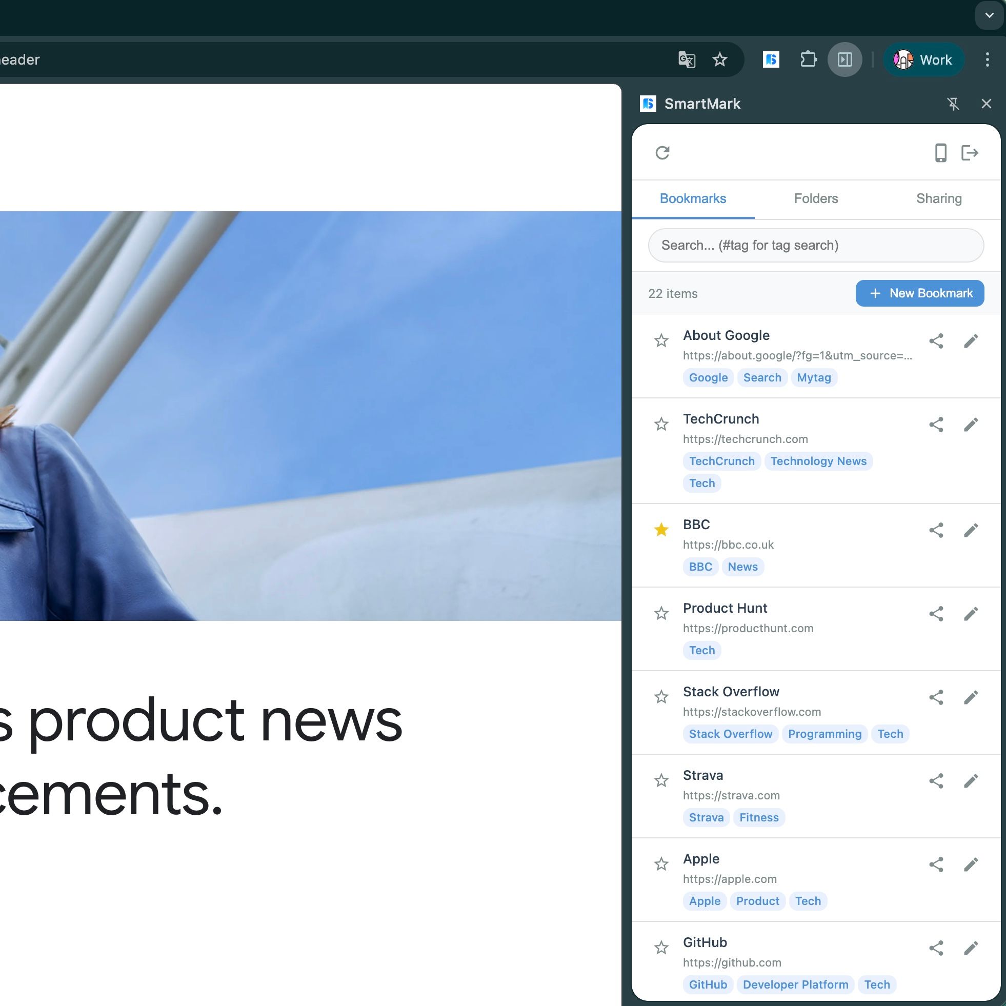Filter by the Technology News tag

click(x=818, y=461)
